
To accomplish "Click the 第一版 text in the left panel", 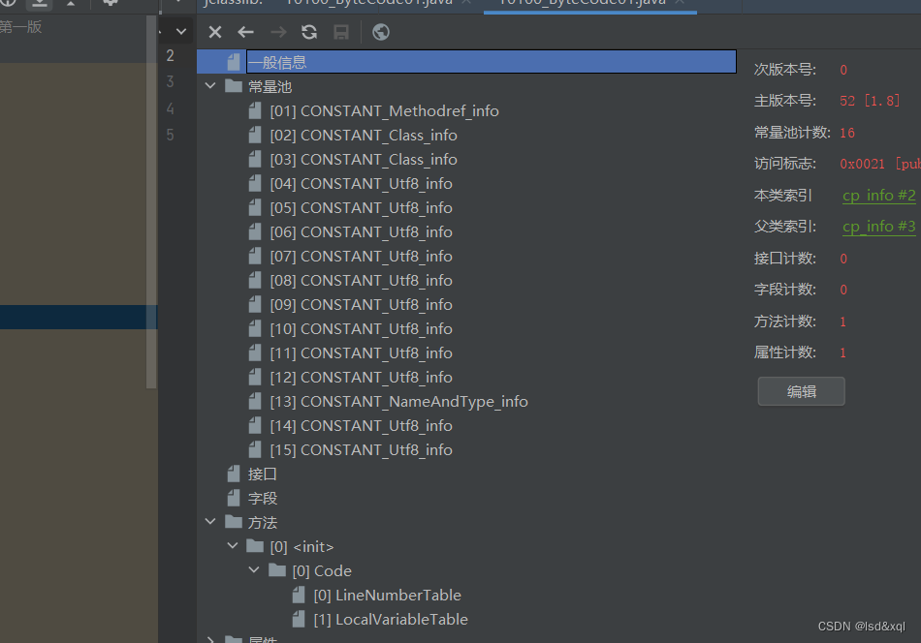I will coord(20,27).
